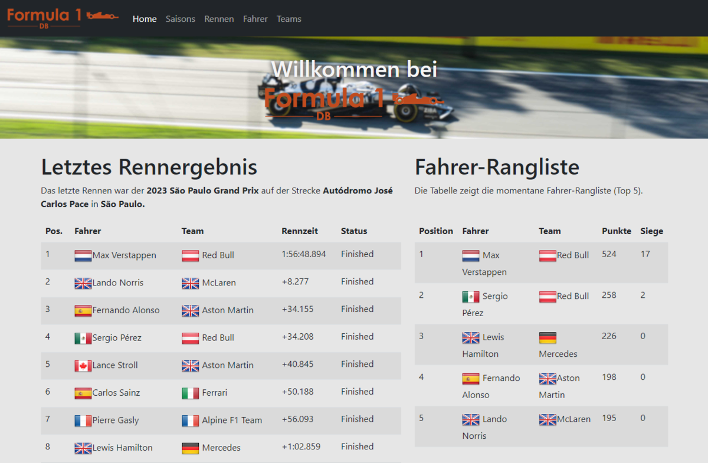
Task: Open the Teams navigation link
Action: 289,19
